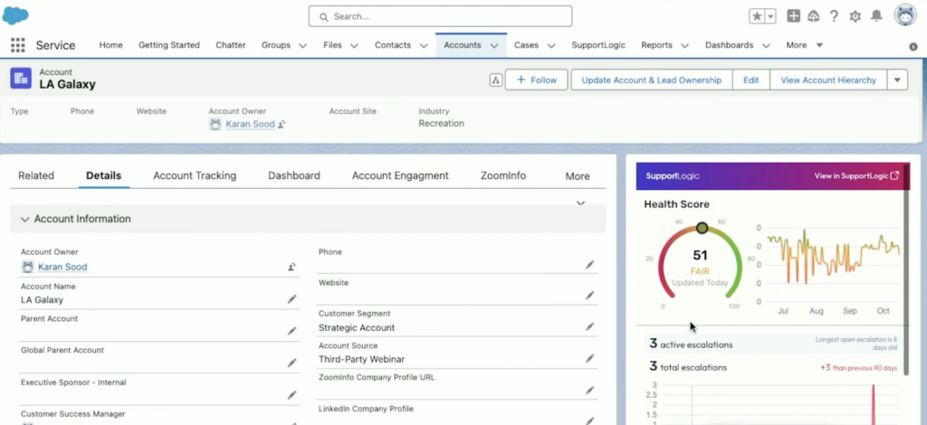Click the 'Strategic Account' value
The image size is (927, 425).
pyautogui.click(x=357, y=327)
